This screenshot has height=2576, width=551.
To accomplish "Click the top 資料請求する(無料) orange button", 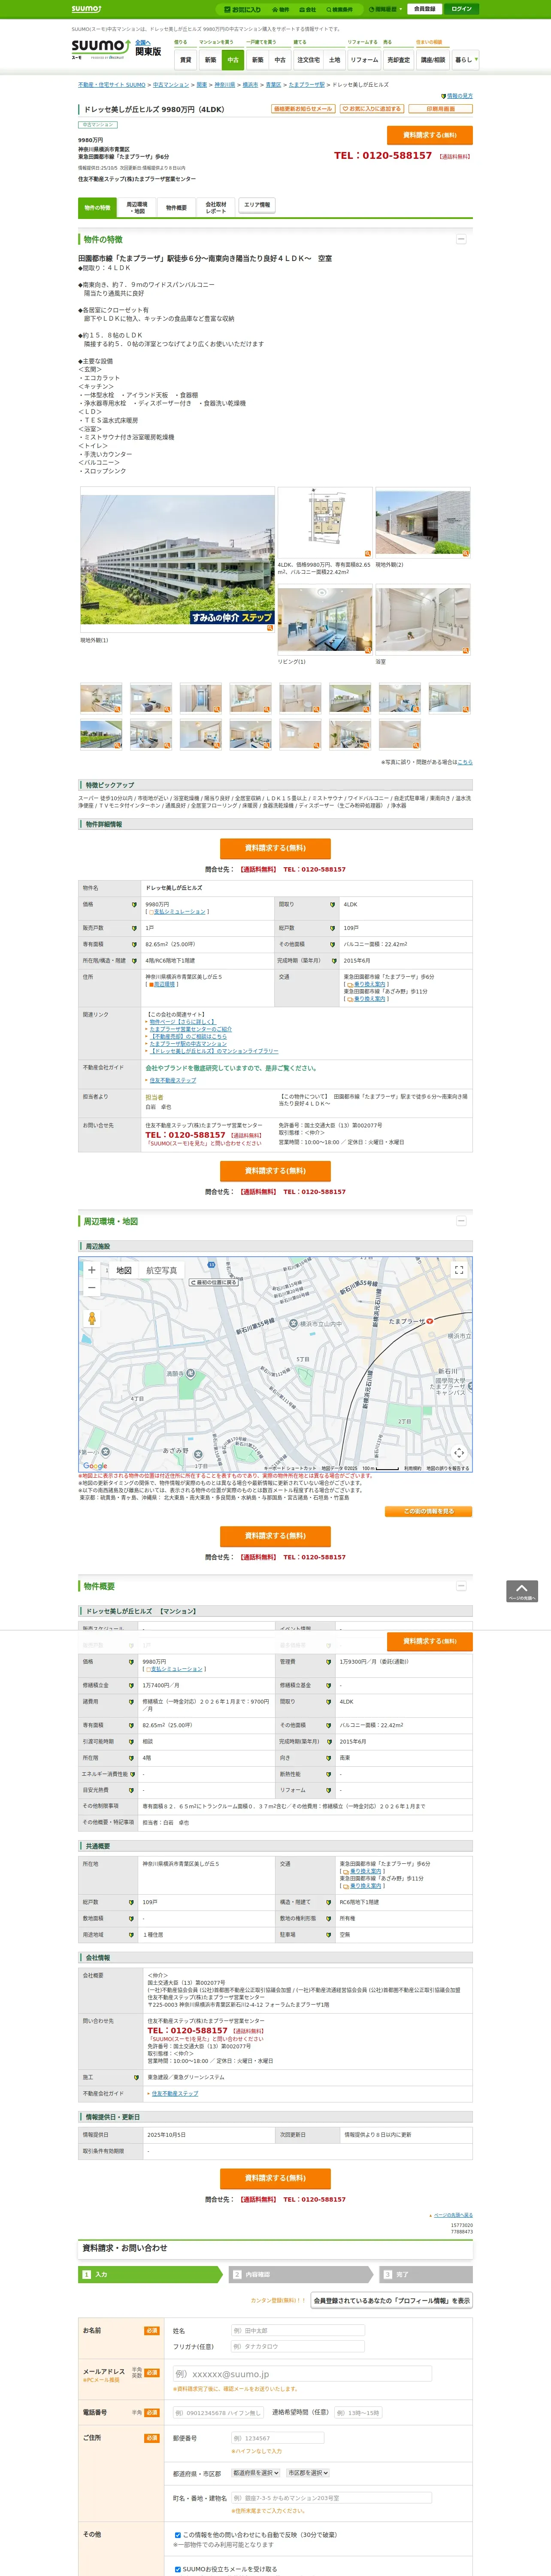I will tap(430, 135).
